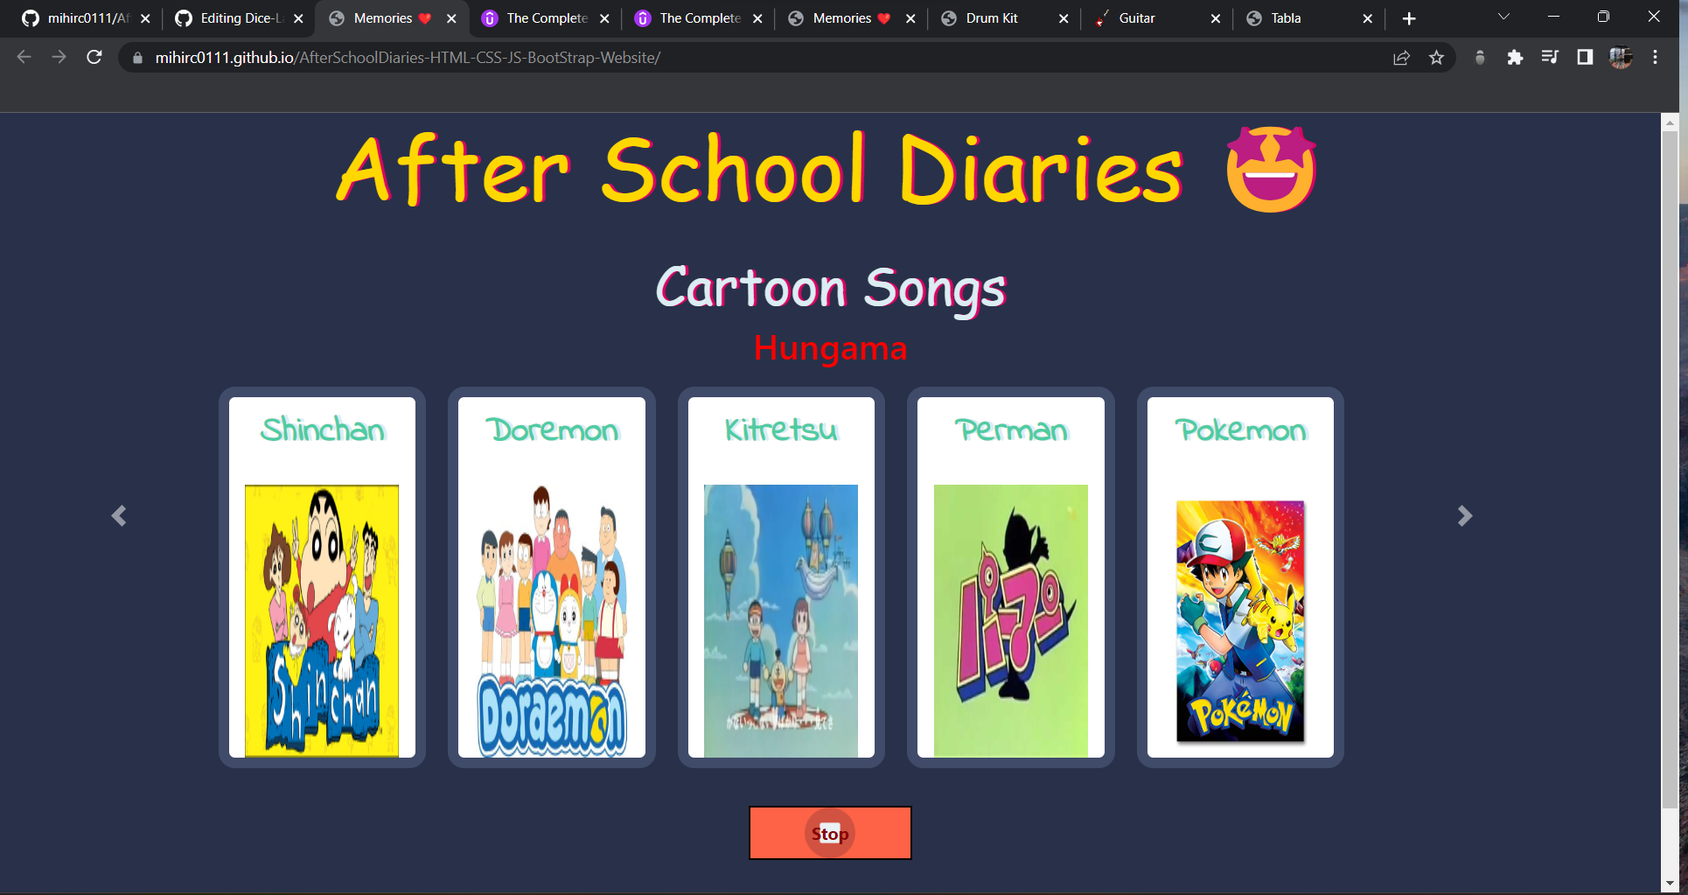Advance the carousel with the right arrow

[x=1464, y=515]
